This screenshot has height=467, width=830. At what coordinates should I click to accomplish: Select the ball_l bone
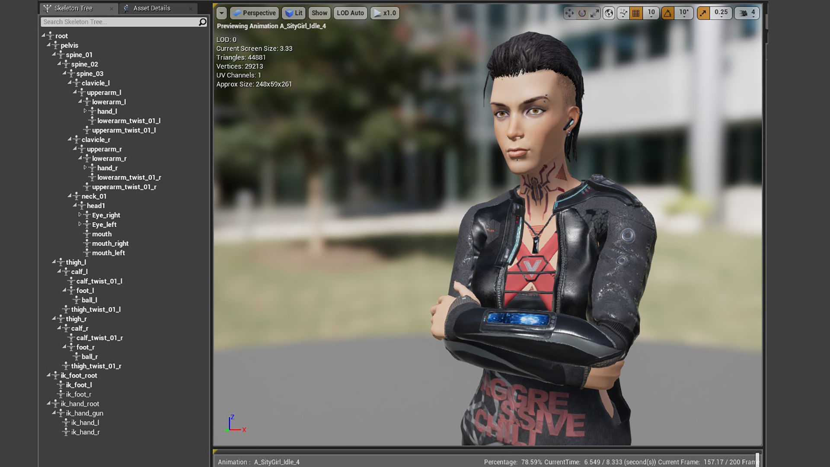89,300
